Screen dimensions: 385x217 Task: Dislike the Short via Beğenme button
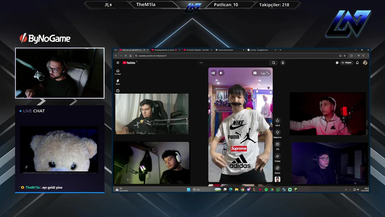tap(277, 132)
